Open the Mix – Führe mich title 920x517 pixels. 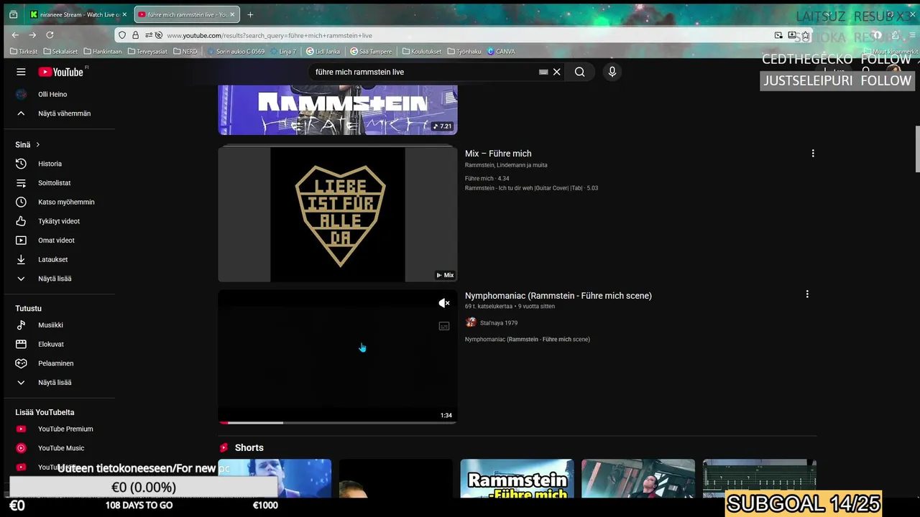pos(498,154)
